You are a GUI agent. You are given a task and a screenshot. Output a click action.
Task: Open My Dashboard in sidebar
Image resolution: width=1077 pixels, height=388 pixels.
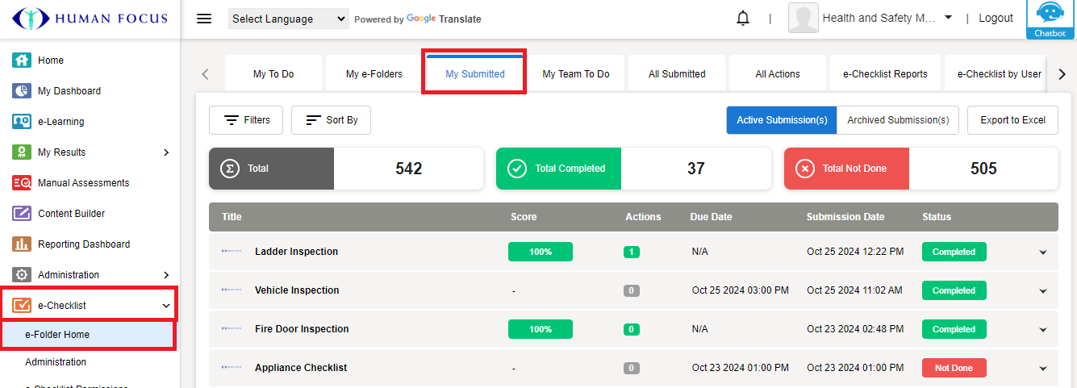pos(69,91)
